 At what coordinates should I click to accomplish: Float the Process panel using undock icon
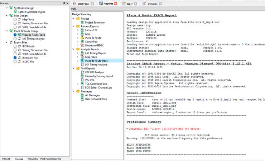click(64, 3)
